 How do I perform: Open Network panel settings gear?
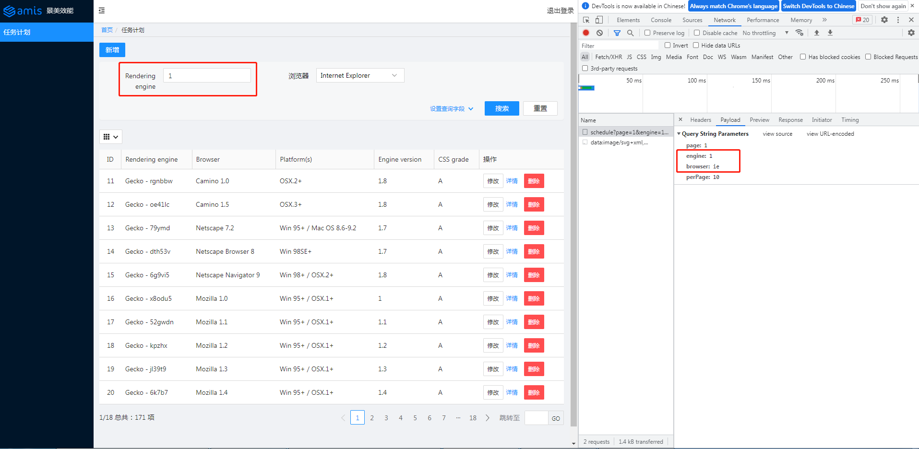pyautogui.click(x=911, y=33)
